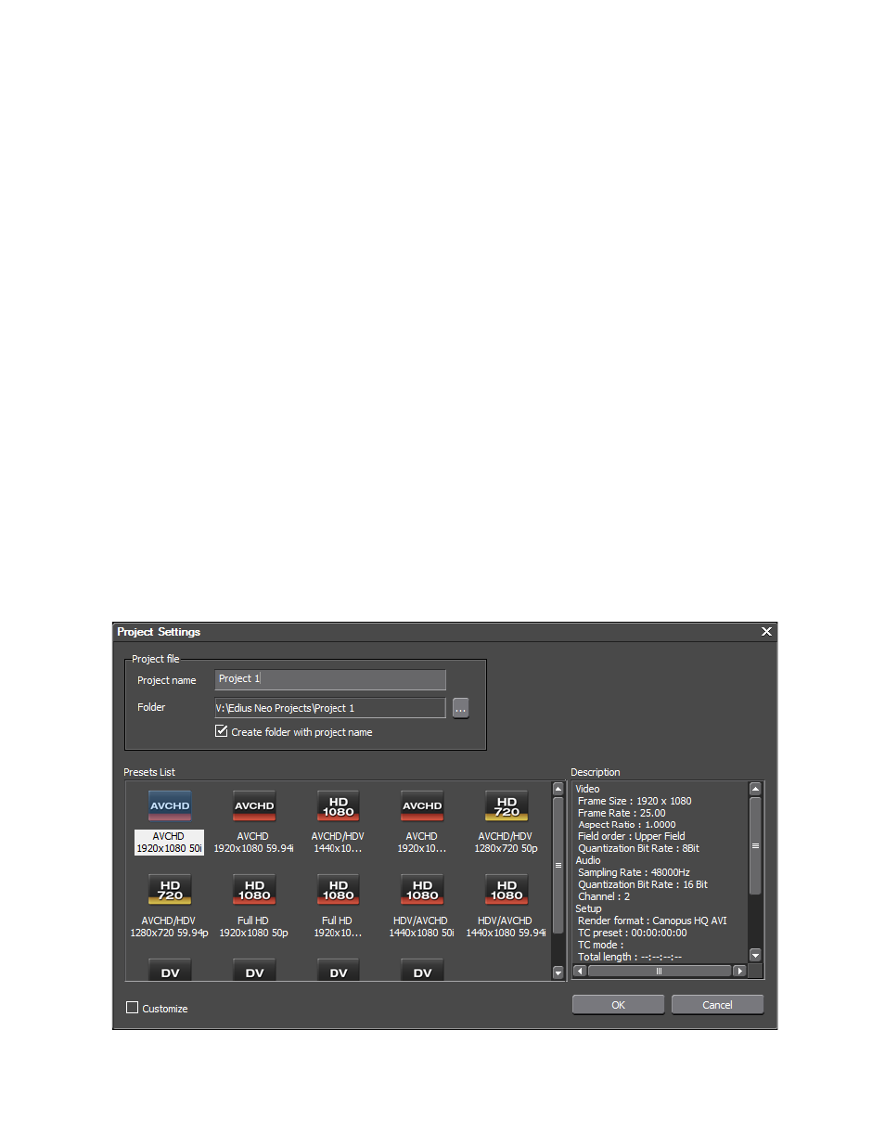
Task: Click the 'Field order : Upper Field' line
Action: pyautogui.click(x=632, y=836)
